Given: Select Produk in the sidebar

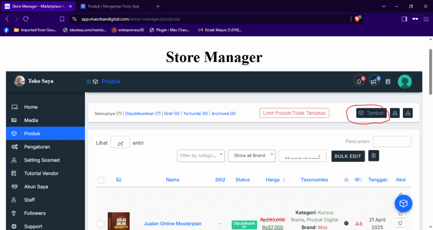Looking at the screenshot, I should tap(46, 134).
